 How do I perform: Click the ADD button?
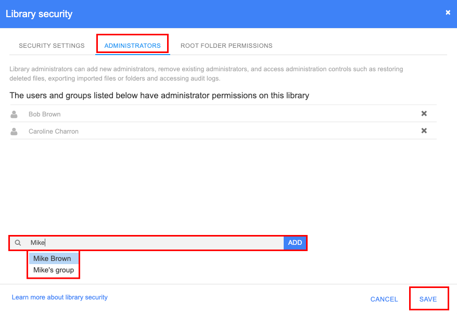coord(295,242)
